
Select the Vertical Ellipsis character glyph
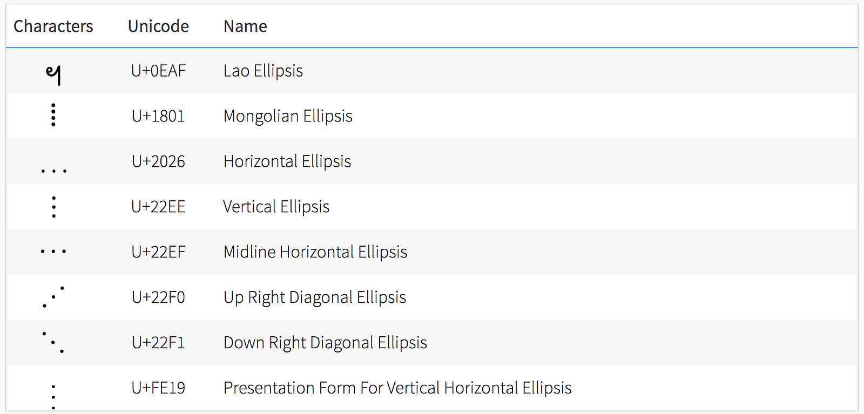[x=53, y=207]
